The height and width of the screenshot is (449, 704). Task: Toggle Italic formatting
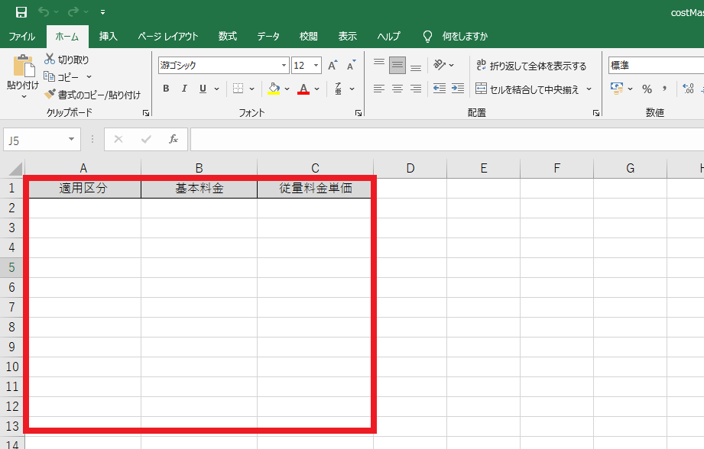pyautogui.click(x=184, y=89)
